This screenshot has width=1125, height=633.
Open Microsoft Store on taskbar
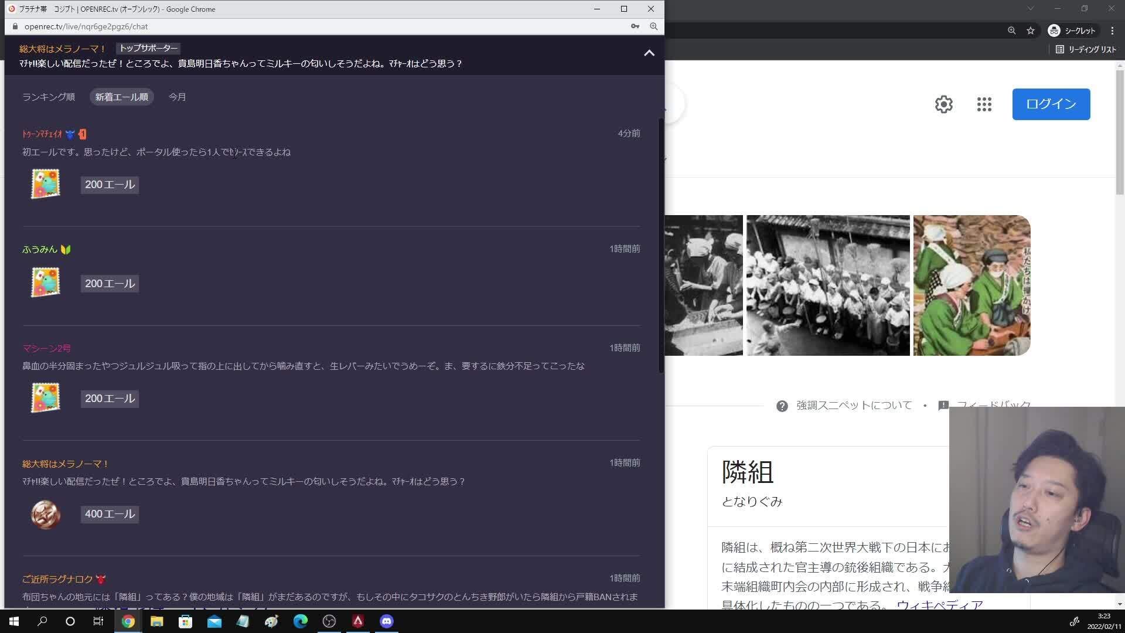coord(185,621)
